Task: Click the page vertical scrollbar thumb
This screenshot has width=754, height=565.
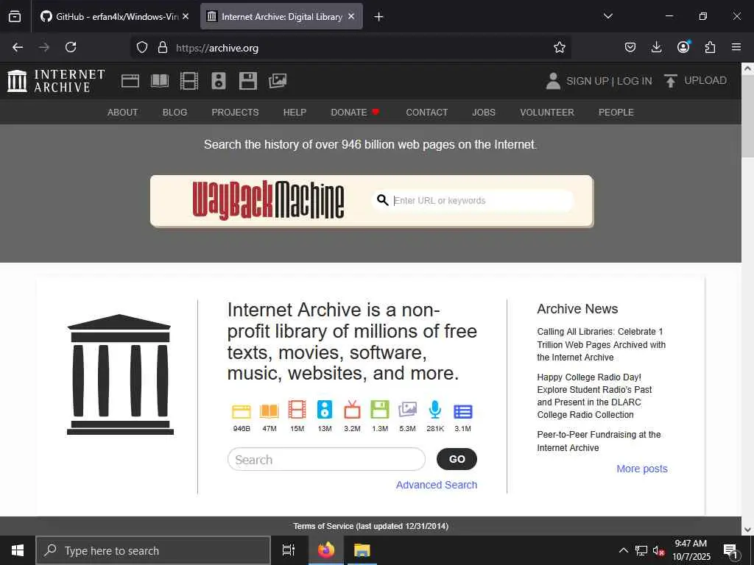Action: 747,116
